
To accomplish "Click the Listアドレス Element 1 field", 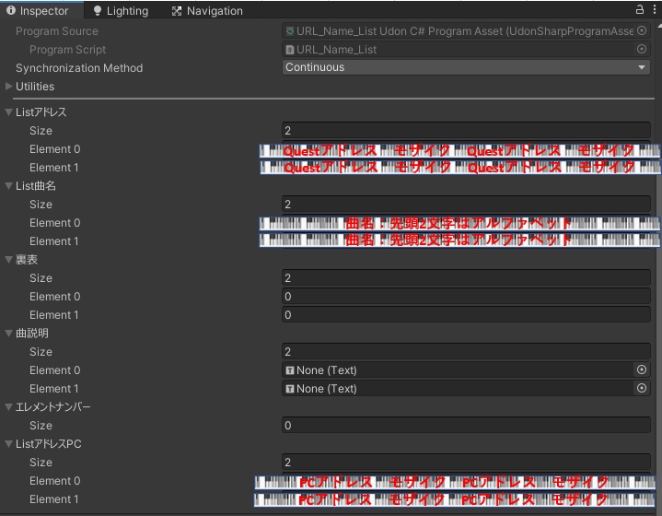I will click(x=459, y=168).
